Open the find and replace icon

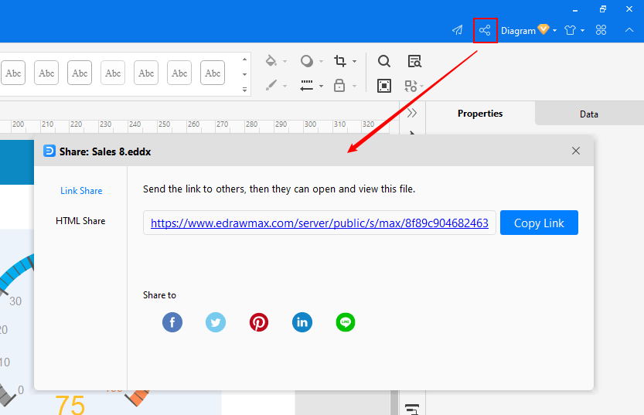[414, 61]
